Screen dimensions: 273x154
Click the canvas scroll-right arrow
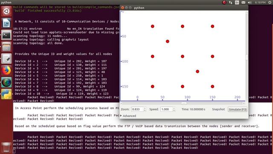point(244,104)
